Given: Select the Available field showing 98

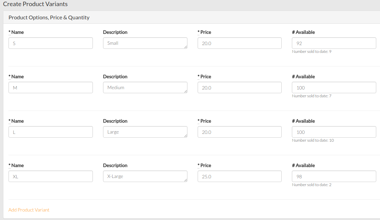Looking at the screenshot, I should coord(334,176).
